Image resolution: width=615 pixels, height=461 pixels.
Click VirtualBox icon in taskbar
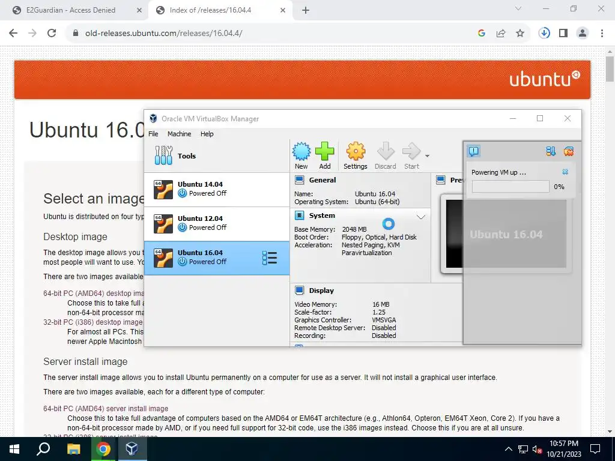coord(132,449)
